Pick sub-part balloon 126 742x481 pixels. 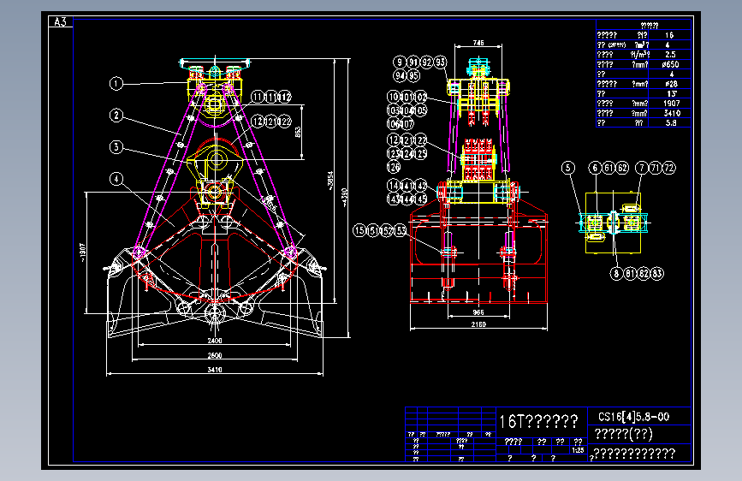394,167
